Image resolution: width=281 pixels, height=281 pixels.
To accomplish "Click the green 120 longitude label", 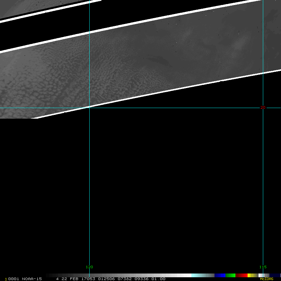I will pyautogui.click(x=89, y=267).
